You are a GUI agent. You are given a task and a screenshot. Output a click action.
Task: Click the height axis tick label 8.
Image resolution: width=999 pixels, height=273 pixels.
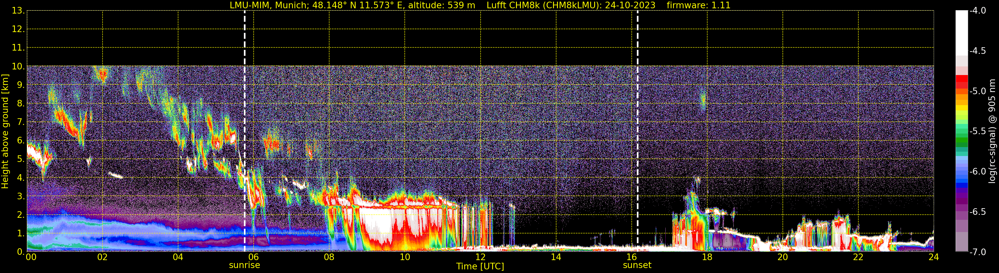(20, 104)
